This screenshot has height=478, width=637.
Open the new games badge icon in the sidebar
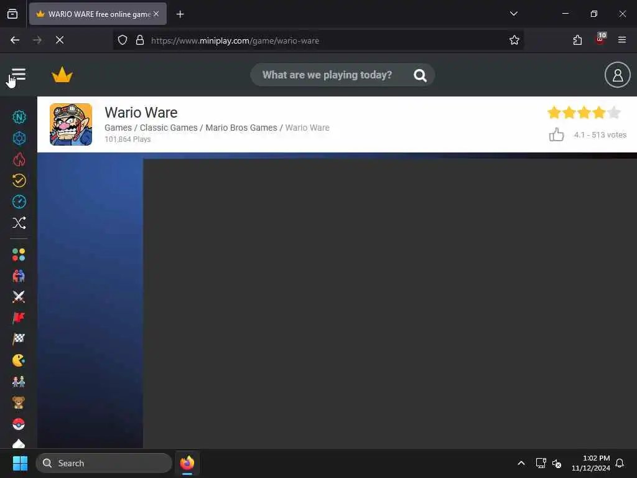pos(19,117)
